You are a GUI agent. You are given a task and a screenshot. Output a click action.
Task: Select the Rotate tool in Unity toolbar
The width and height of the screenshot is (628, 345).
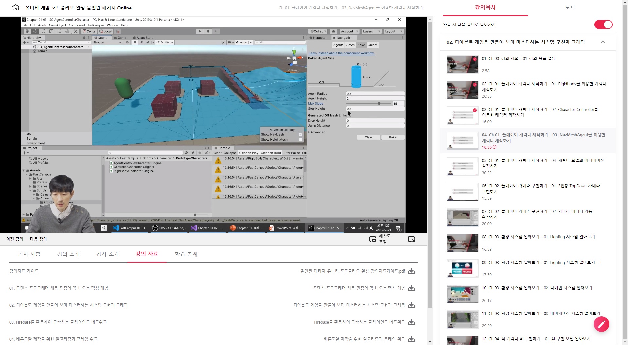point(43,31)
